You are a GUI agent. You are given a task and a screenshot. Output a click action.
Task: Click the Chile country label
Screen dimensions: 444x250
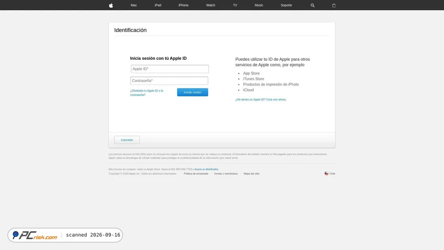tap(333, 174)
